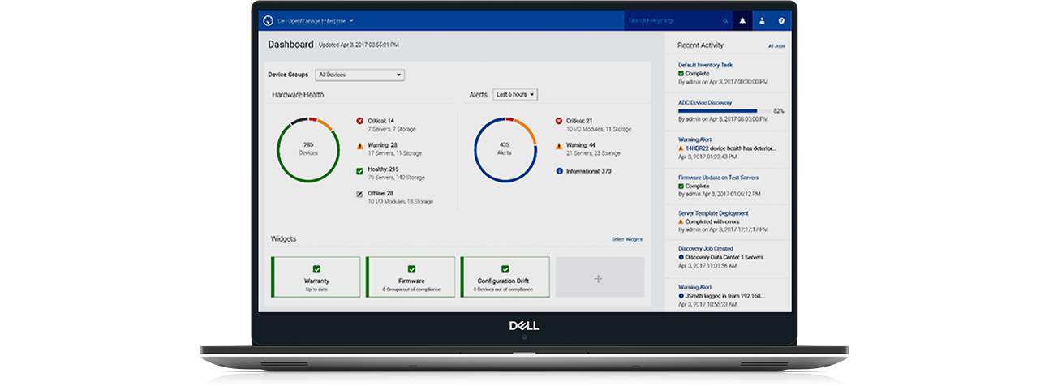Select 'Updated Apr 3, 2017 03:55:01 PM' text
1049x386 pixels.
(358, 45)
